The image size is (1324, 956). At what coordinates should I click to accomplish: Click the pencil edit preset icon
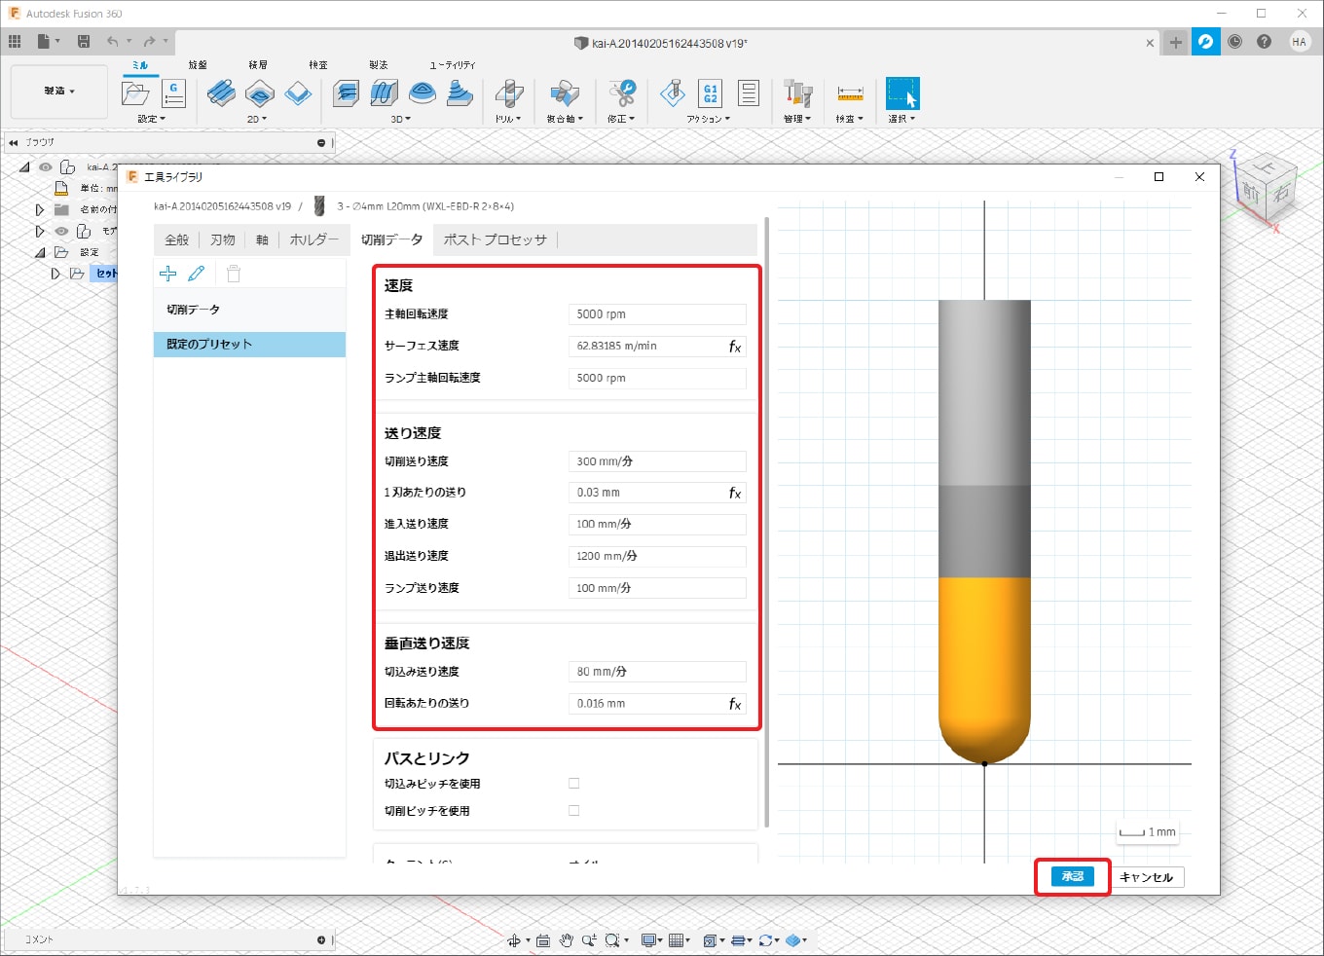(197, 274)
